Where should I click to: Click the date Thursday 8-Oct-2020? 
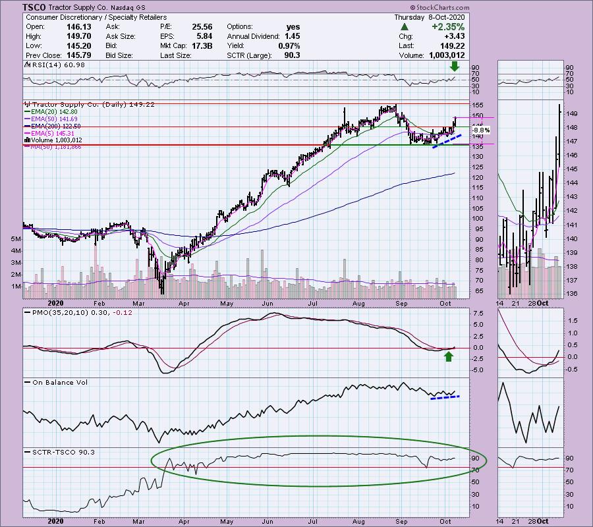(x=429, y=17)
